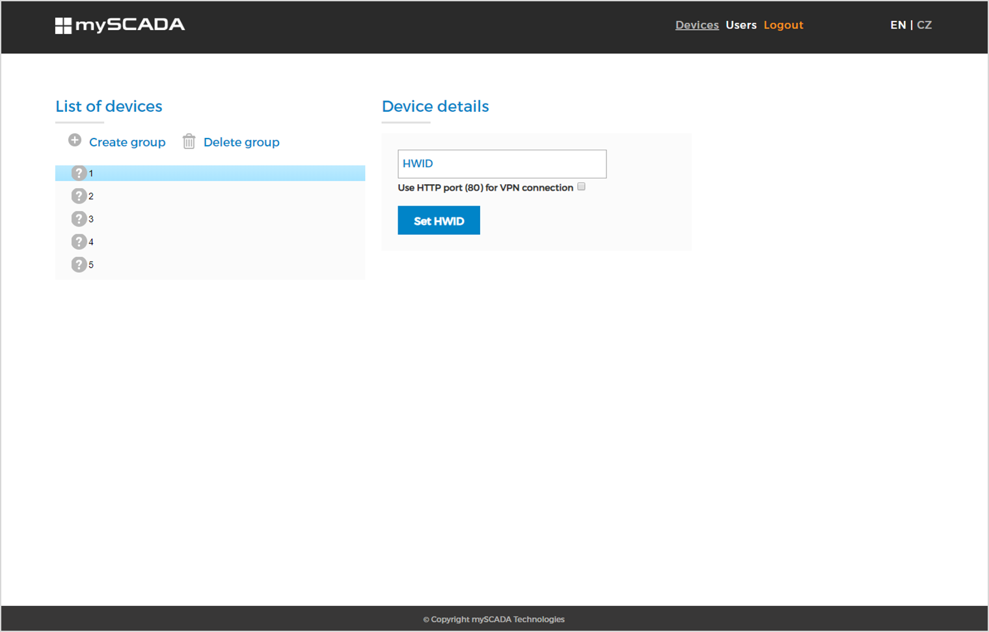
Task: Click the Set HWID button
Action: click(x=439, y=221)
